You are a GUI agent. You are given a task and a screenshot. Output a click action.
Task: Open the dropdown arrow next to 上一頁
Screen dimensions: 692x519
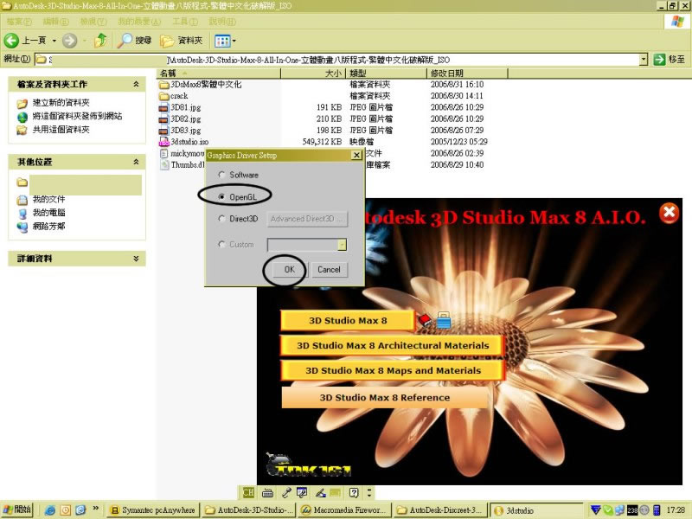click(54, 41)
